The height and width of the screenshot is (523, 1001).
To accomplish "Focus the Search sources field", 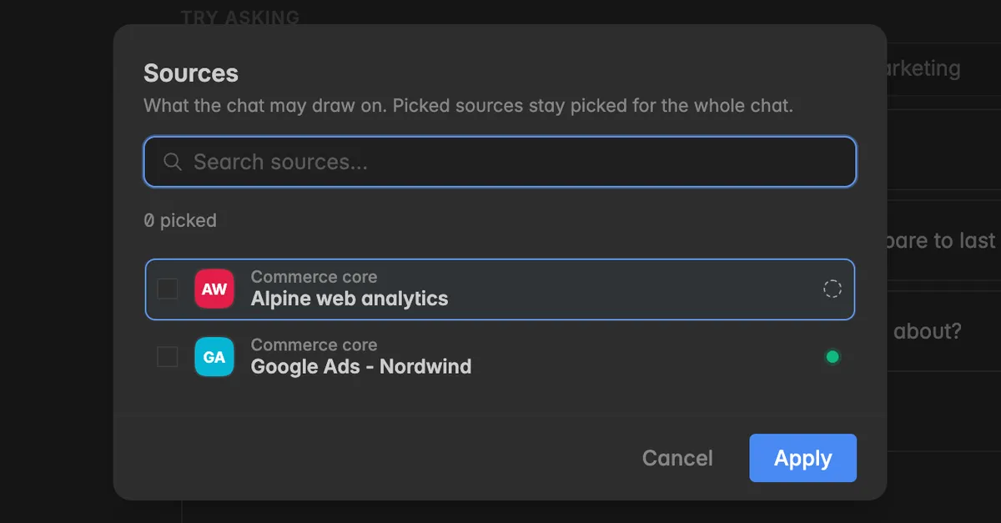I will pyautogui.click(x=500, y=162).
